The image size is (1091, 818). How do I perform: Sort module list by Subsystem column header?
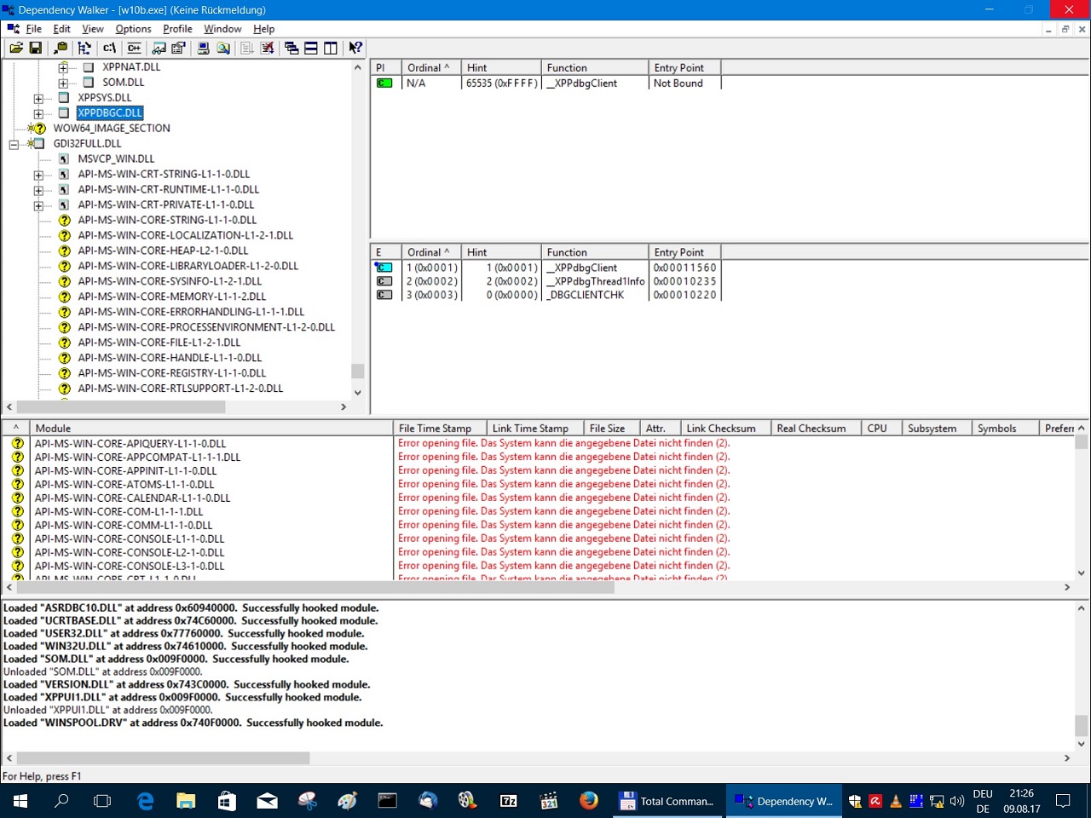pyautogui.click(x=937, y=429)
